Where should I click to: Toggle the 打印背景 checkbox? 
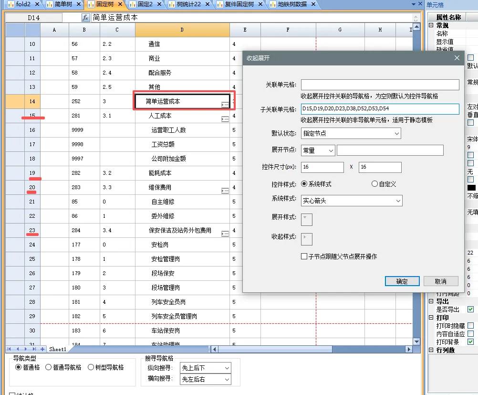[x=470, y=342]
